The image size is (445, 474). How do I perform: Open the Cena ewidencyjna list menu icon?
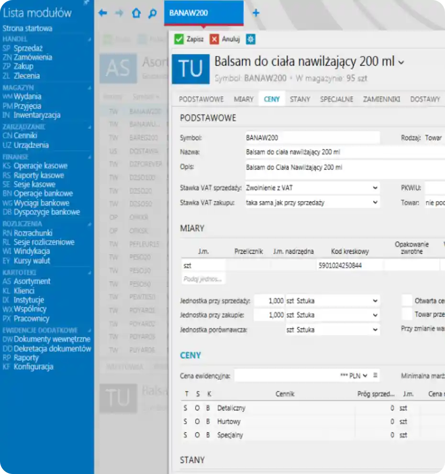click(375, 375)
